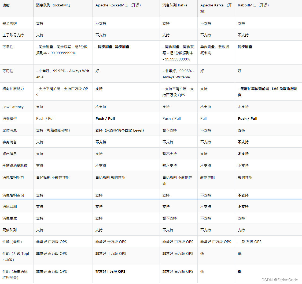This screenshot has height=284, width=302.
Task: Select the '消息队列 RocketMQ' column header
Action: coord(53,5)
